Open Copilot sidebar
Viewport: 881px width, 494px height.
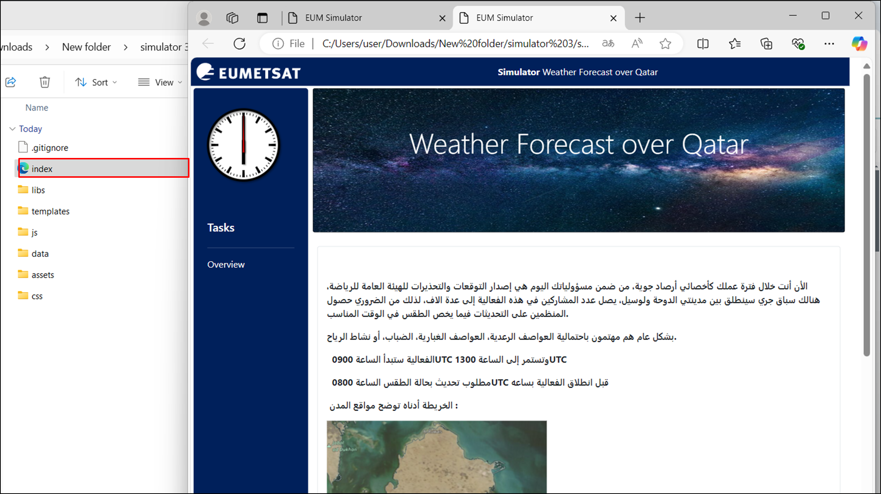pos(859,44)
